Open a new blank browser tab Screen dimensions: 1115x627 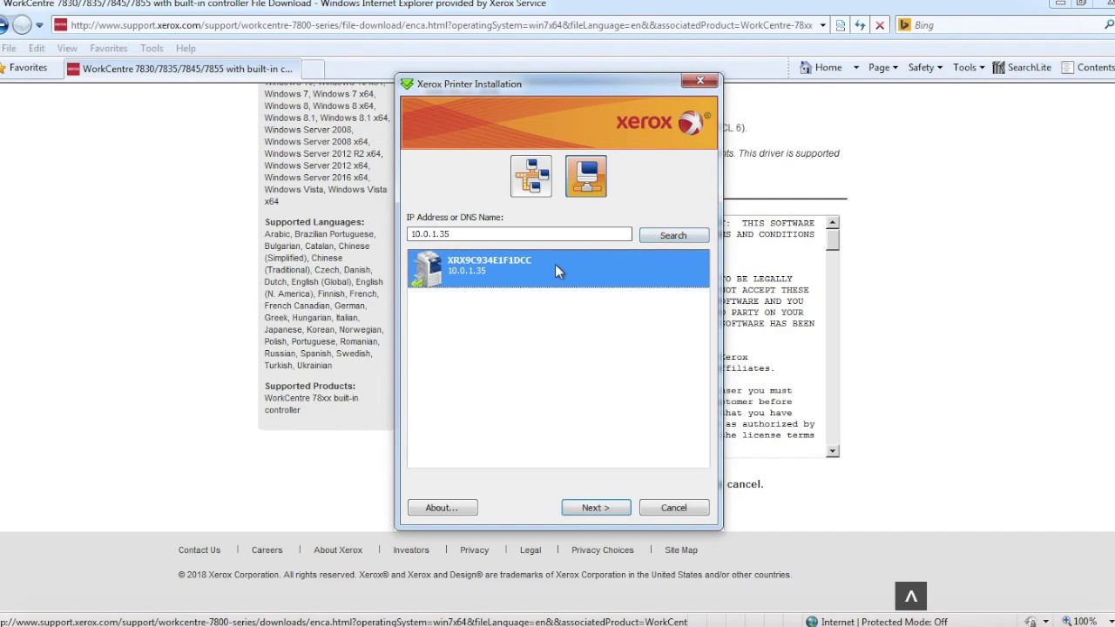[x=313, y=69]
